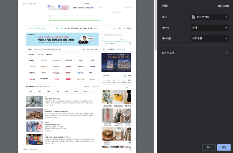The width and height of the screenshot is (233, 153).
Task: Click the 인쇄 dialog title
Action: (165, 6)
